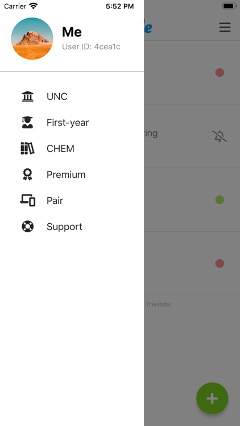Tap the UNC institution icon
The width and height of the screenshot is (240, 426).
click(x=27, y=97)
